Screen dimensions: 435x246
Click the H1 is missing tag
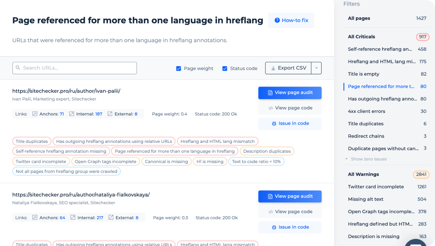(210, 161)
